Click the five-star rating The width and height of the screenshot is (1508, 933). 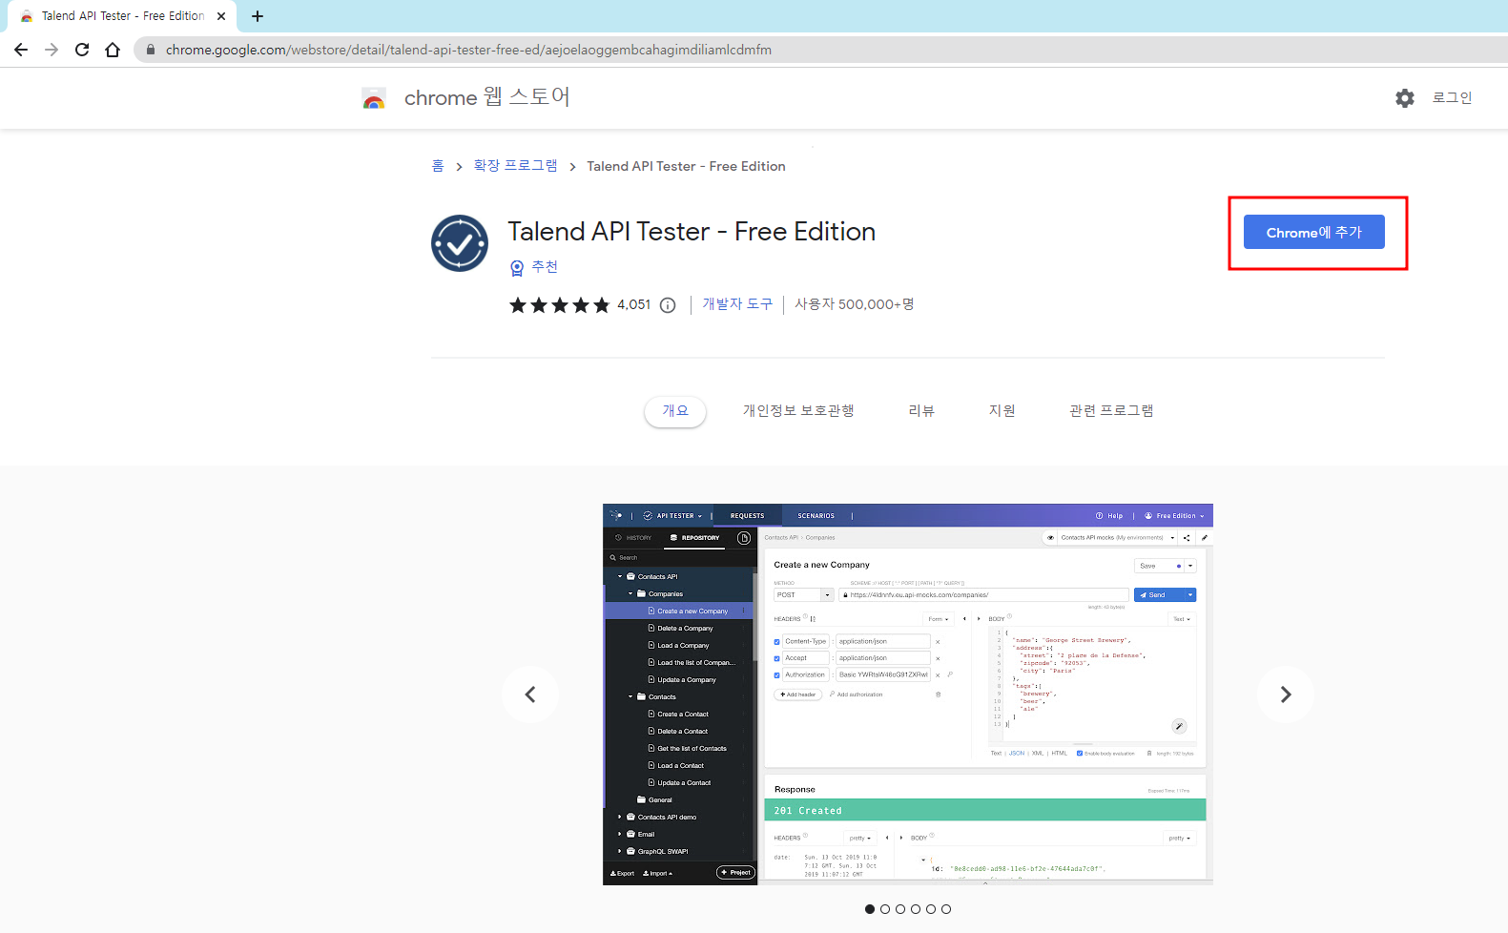coord(559,305)
